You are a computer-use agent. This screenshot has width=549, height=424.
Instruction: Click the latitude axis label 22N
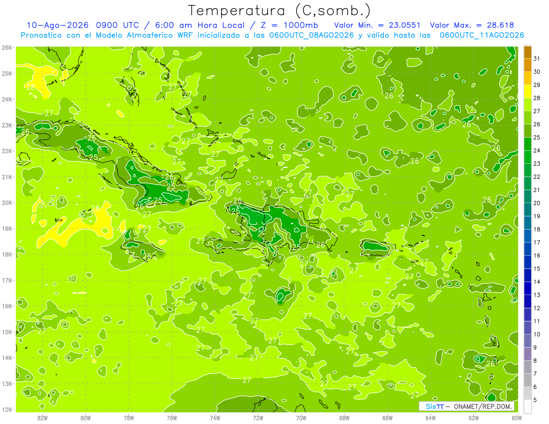tap(7, 151)
